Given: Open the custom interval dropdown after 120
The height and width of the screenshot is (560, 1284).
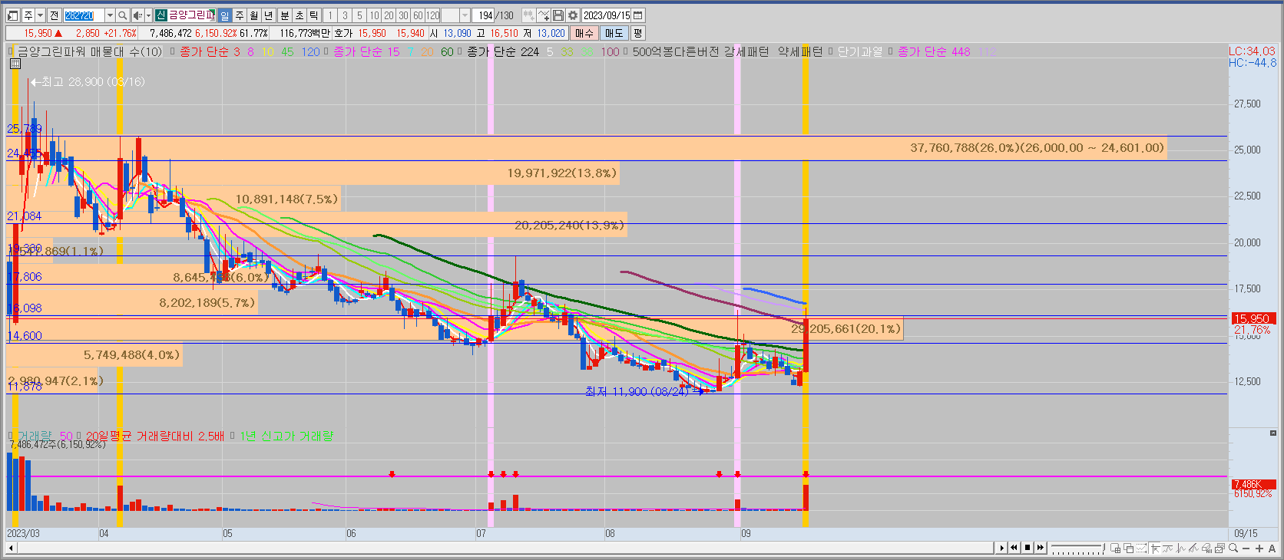Looking at the screenshot, I should click(x=465, y=15).
